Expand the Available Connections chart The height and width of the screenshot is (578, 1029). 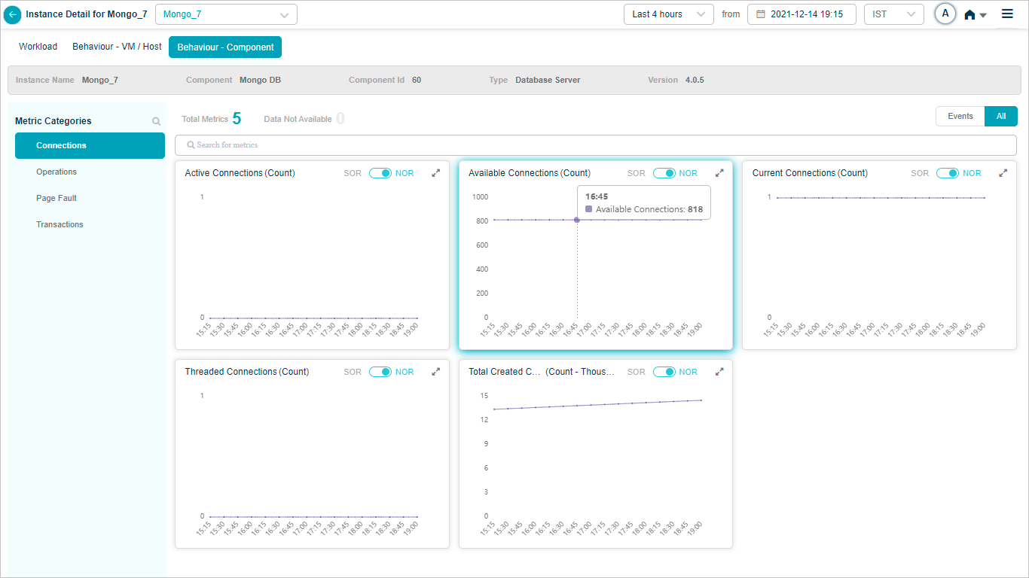[x=719, y=173]
